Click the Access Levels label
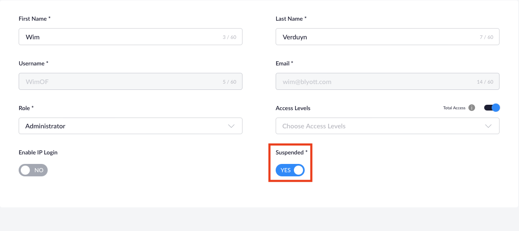The image size is (519, 231). pyautogui.click(x=293, y=108)
